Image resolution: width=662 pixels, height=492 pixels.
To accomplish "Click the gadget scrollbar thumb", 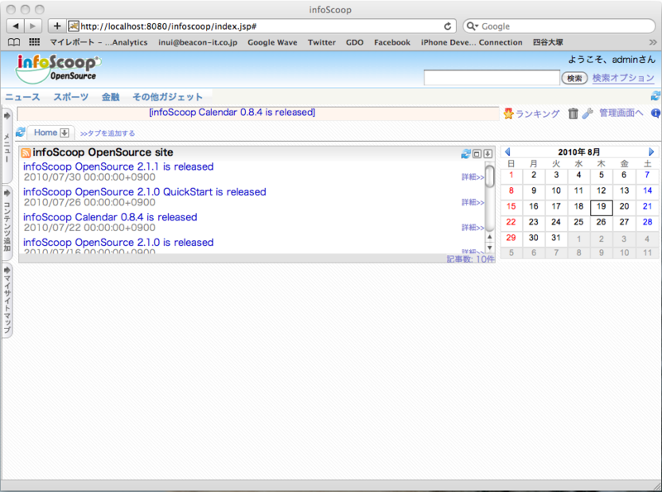I will [490, 176].
